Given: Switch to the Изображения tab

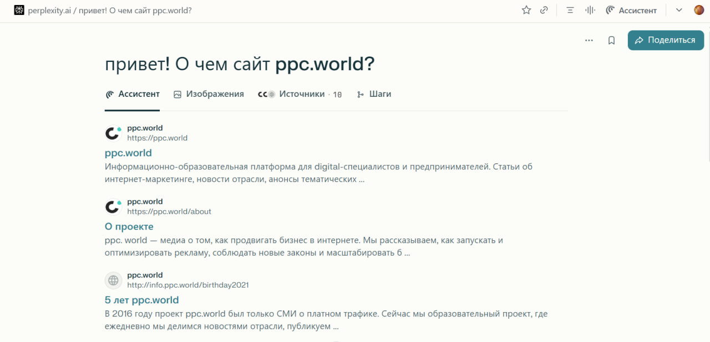Looking at the screenshot, I should tap(209, 94).
